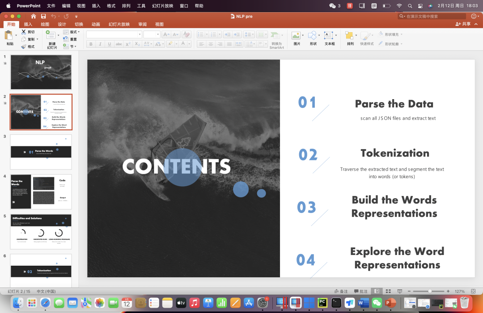Screen dimensions: 483x313
Task: Adjust the zoom slider handle
Action: tap(430, 291)
